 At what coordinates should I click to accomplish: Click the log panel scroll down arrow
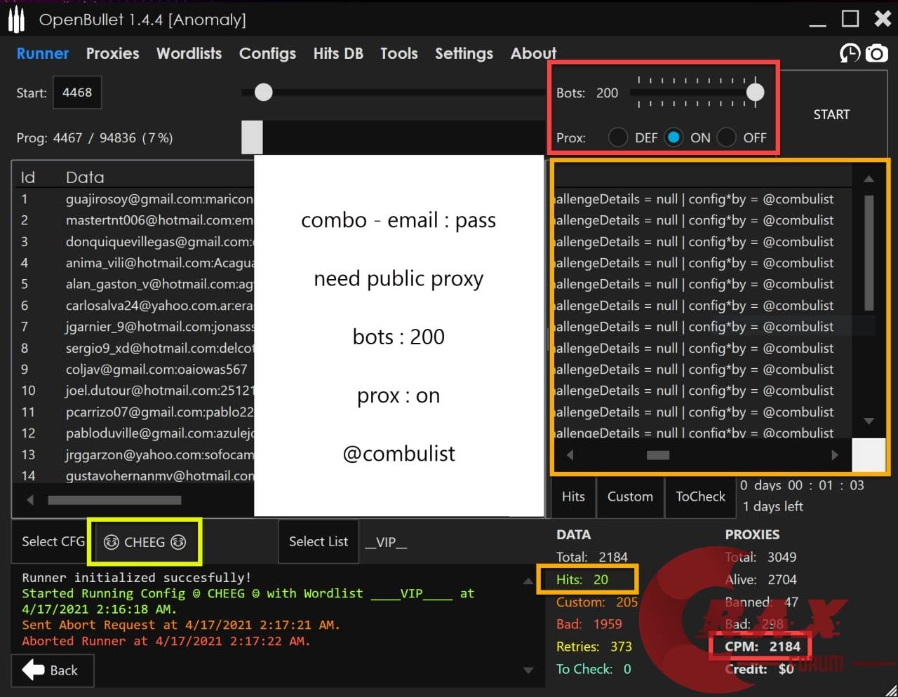[528, 670]
